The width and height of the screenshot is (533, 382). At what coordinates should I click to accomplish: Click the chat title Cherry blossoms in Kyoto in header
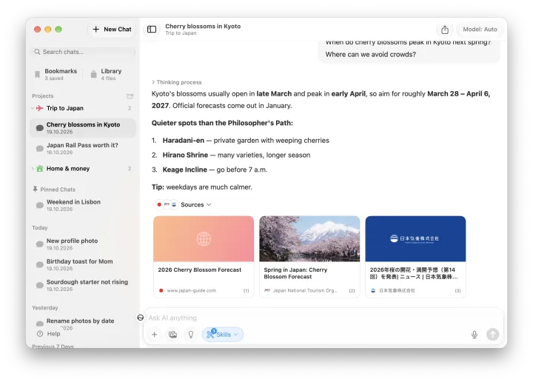tap(203, 26)
